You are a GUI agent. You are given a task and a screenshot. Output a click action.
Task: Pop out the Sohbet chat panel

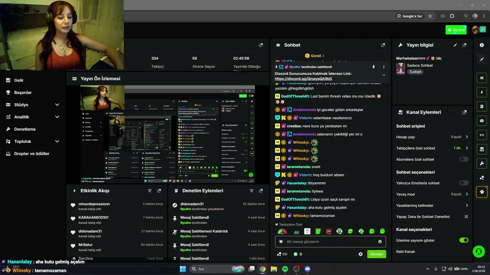383,45
